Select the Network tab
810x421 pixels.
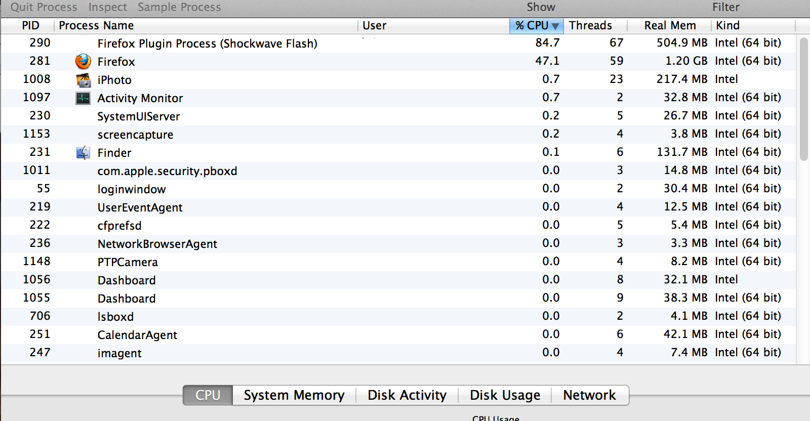[x=589, y=395]
